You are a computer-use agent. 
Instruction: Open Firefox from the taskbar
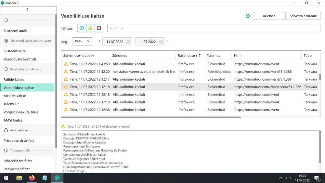[32, 178]
